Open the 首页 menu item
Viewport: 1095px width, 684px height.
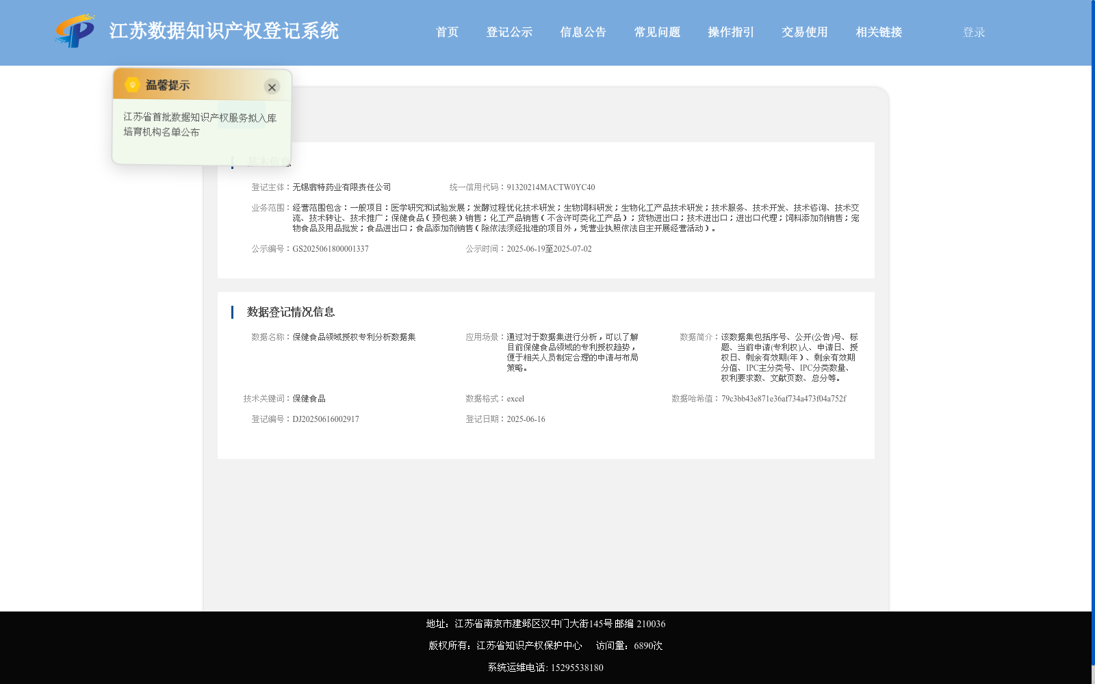coord(447,32)
